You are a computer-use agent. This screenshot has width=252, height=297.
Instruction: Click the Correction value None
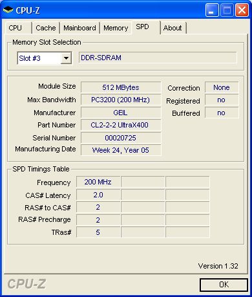(x=222, y=87)
